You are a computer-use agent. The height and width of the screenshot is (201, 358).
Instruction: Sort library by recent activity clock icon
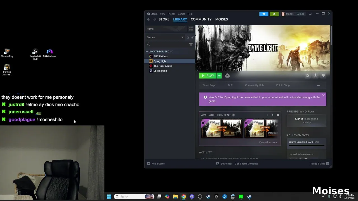tap(188, 37)
